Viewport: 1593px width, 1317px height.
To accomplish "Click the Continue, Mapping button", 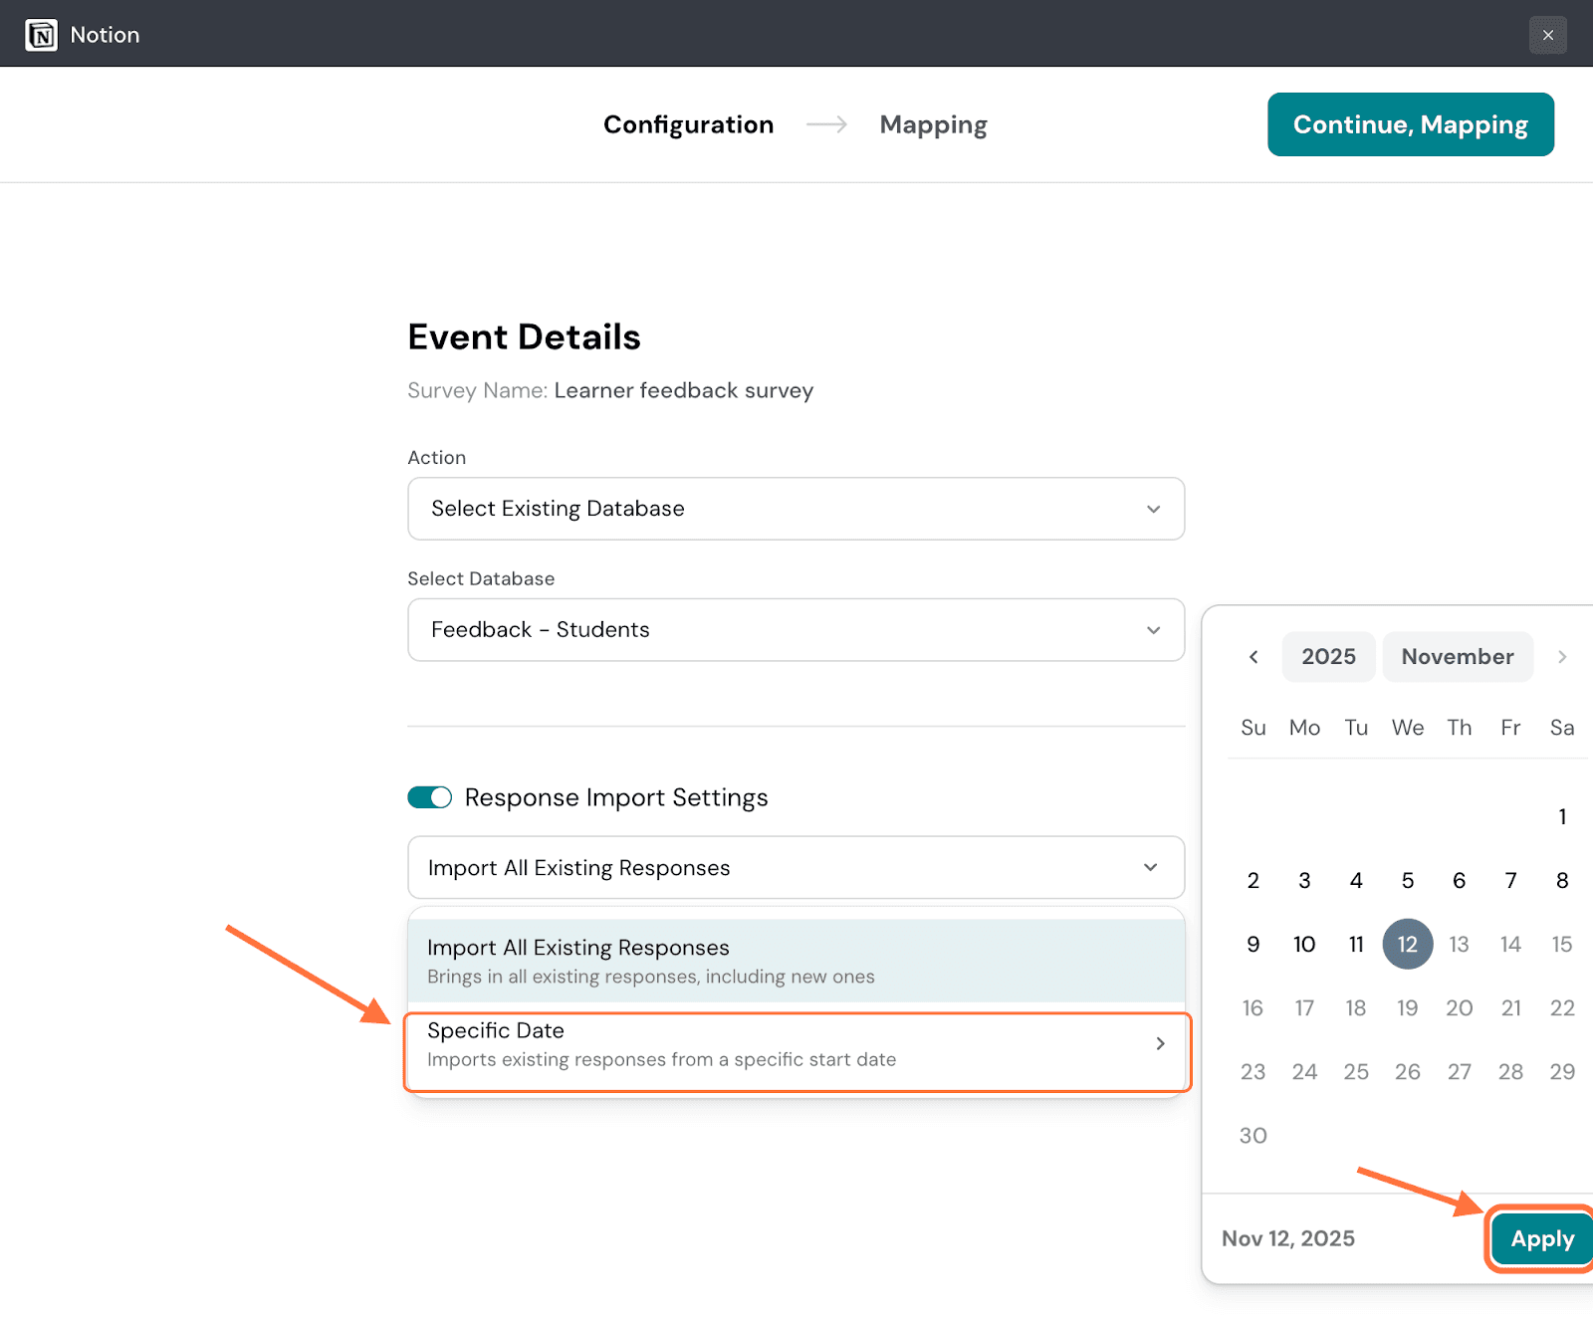I will click(1410, 124).
